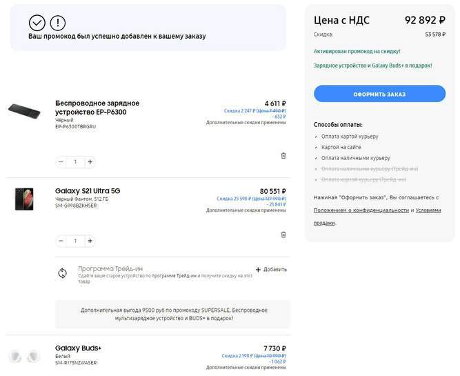
Task: Remove Galaxy S21 Ultra via trash icon
Action: [283, 235]
